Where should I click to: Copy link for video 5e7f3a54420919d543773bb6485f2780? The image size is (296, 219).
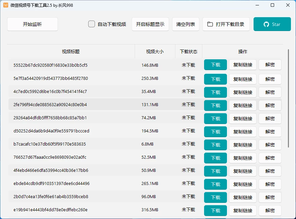pos(242,79)
